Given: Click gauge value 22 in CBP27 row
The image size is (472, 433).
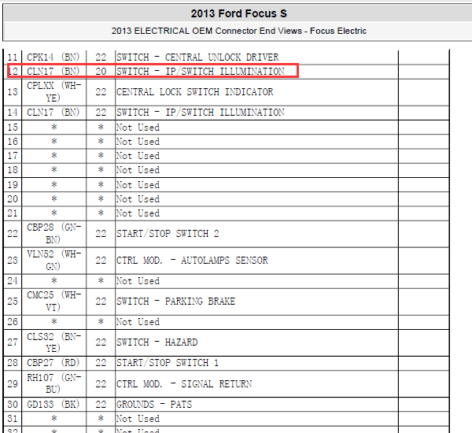Looking at the screenshot, I should 101,362.
